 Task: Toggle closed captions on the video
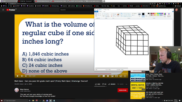tap(104, 76)
